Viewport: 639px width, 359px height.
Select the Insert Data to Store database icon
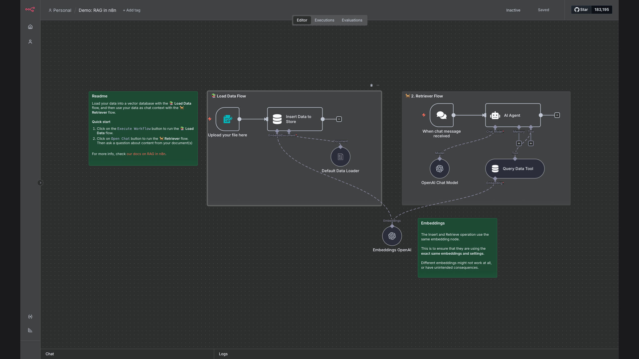click(x=277, y=119)
